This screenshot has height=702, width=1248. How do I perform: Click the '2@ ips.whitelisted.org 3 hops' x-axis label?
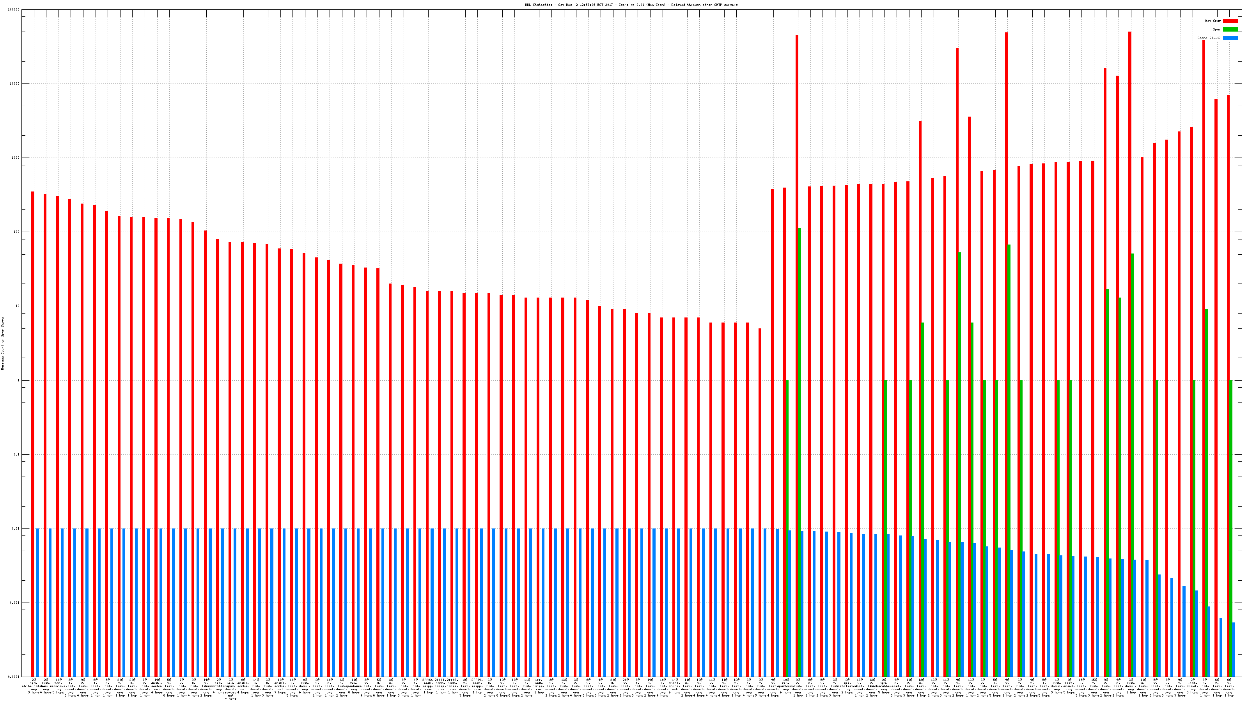[x=34, y=686]
